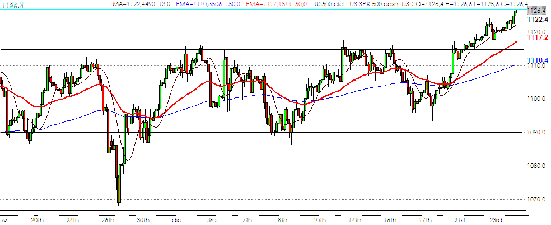551x225 pixels.
Task: Select the black horizontal resistance line near 1115
Action: (x=263, y=50)
